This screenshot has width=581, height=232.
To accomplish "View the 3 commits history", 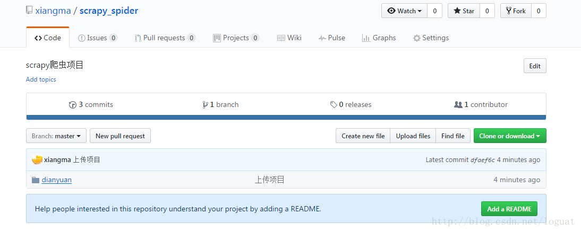I will [x=91, y=104].
